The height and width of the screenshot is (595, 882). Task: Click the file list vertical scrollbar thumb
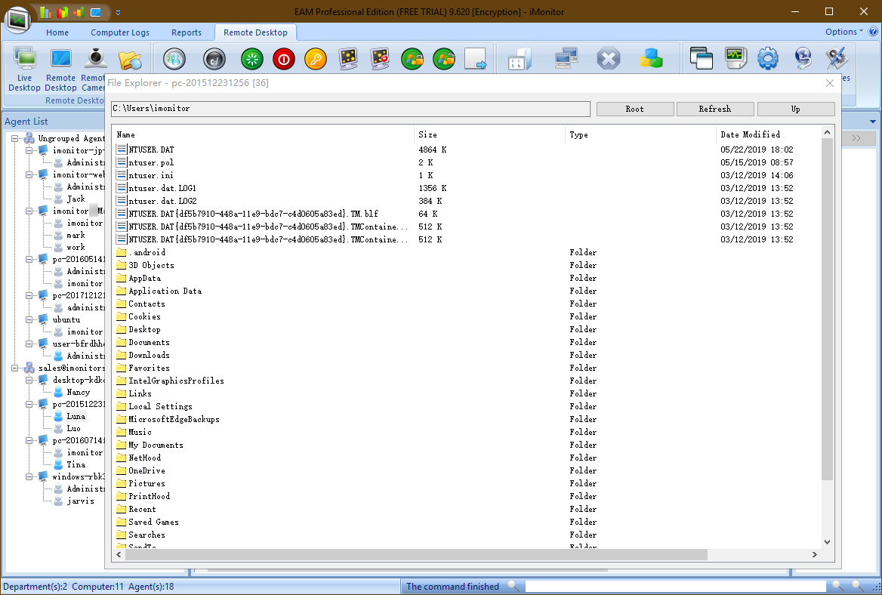pyautogui.click(x=827, y=310)
